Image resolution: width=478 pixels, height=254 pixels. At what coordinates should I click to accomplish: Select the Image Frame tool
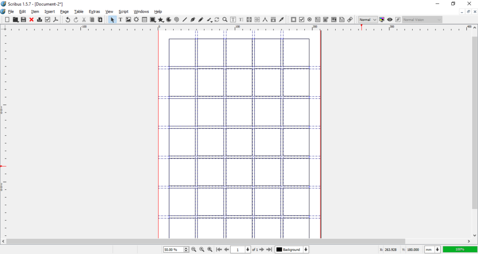point(128,20)
